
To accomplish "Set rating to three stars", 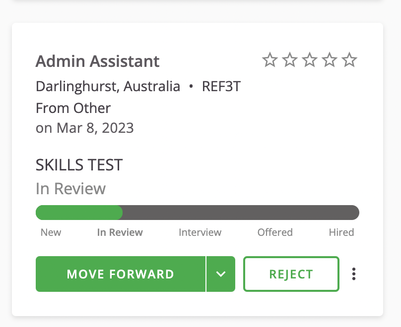I will click(x=310, y=60).
